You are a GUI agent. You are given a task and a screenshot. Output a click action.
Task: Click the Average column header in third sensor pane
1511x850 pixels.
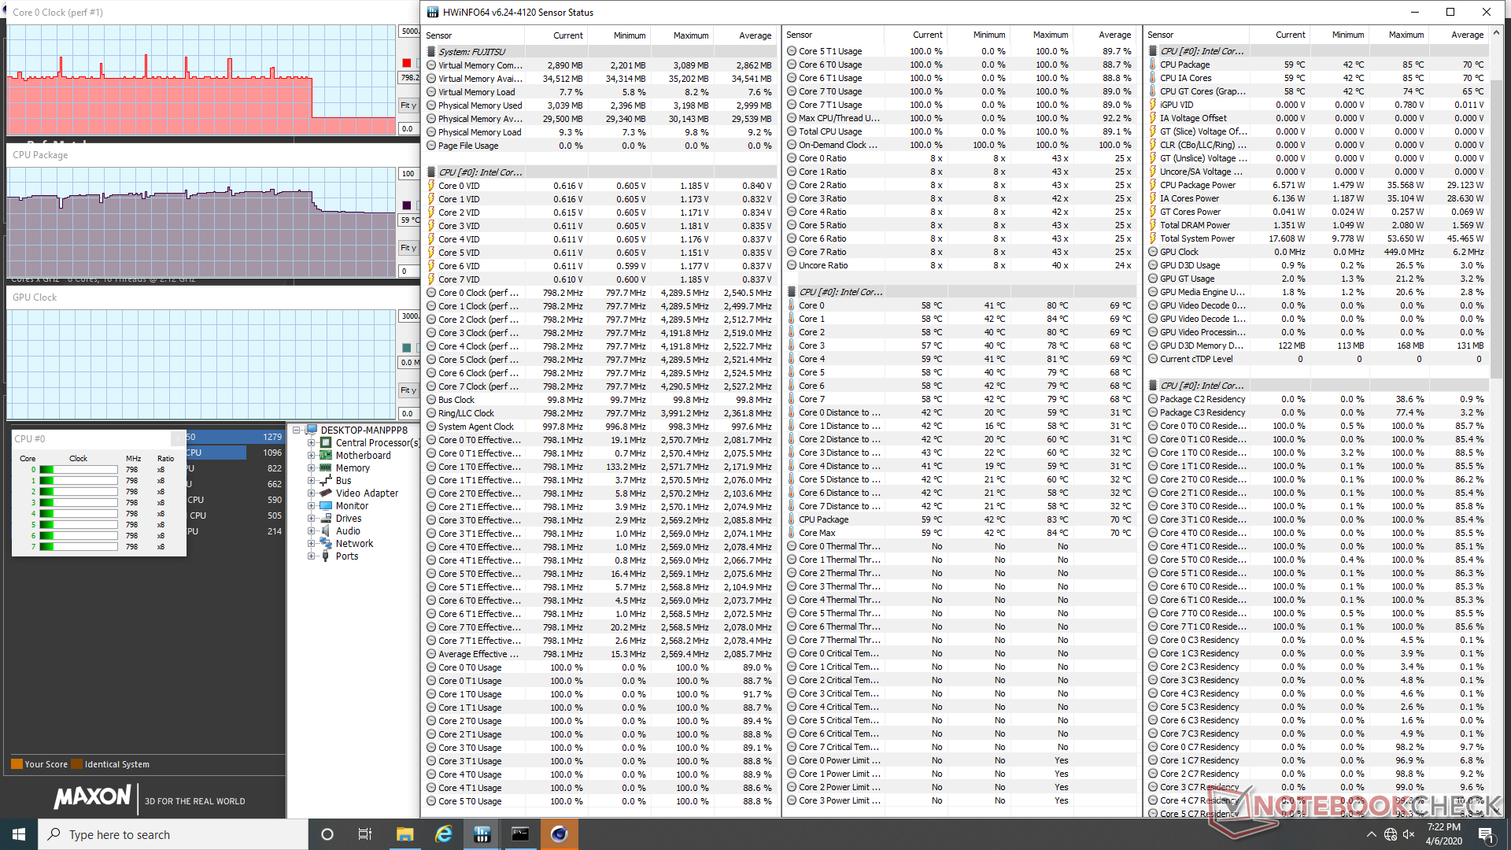tap(1467, 35)
